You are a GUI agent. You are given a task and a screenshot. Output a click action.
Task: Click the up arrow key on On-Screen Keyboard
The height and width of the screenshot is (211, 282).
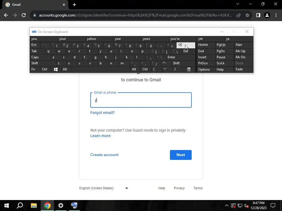pyautogui.click(x=164, y=63)
